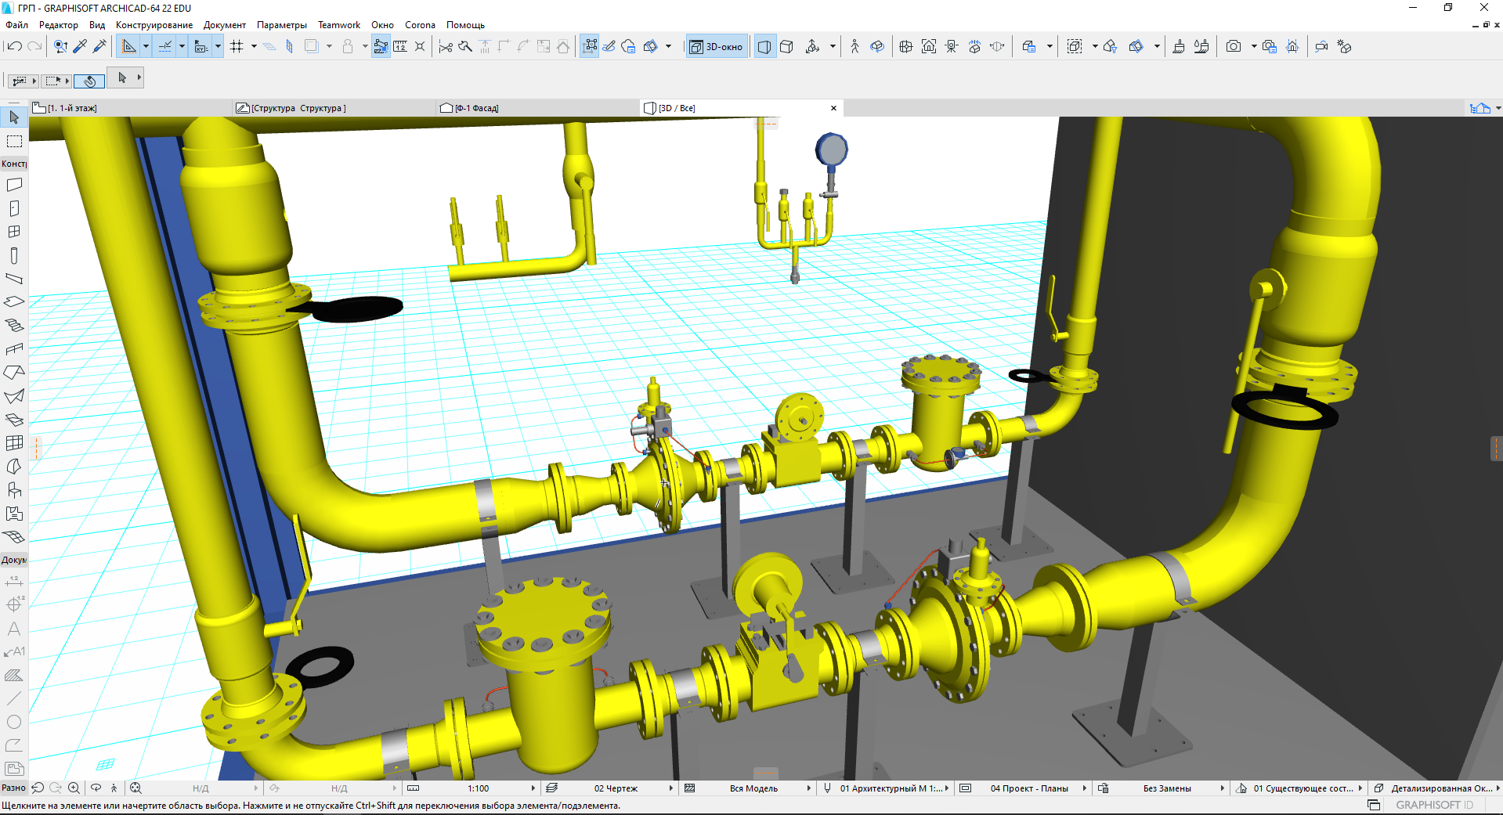Click the '3D-окно' button
Image resolution: width=1503 pixels, height=815 pixels.
click(716, 47)
